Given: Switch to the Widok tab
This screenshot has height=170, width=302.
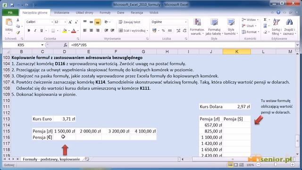Looking at the screenshot, I should 154,13.
